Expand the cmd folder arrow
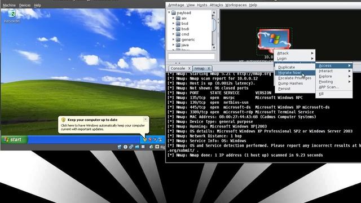This screenshot has height=203, width=361. 174,34
